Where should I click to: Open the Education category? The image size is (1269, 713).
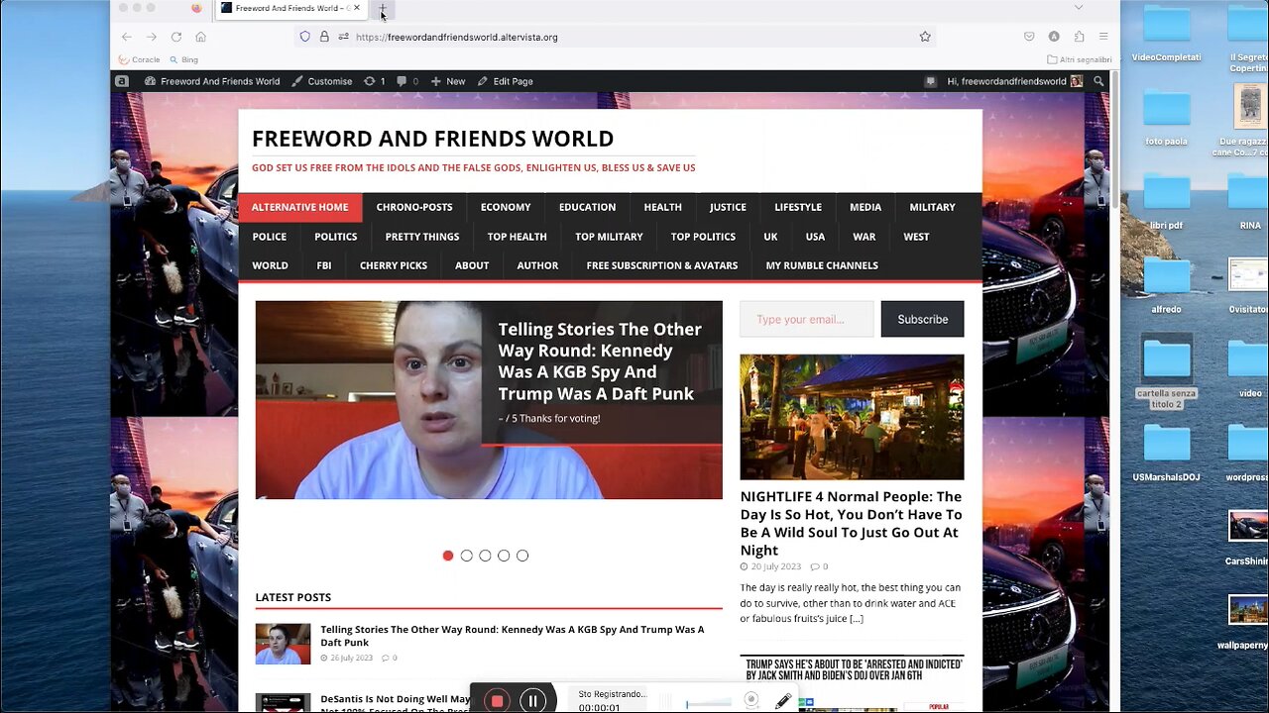point(587,207)
